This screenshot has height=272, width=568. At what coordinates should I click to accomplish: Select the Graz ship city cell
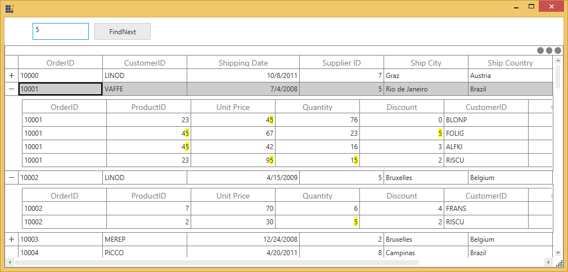(426, 76)
